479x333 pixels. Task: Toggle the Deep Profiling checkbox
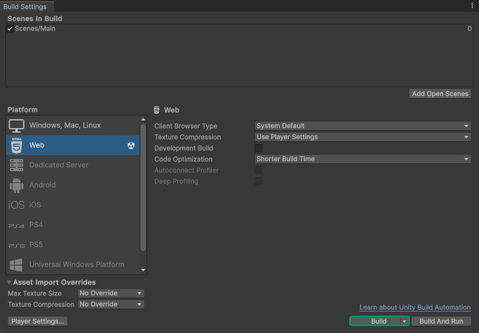tap(258, 181)
